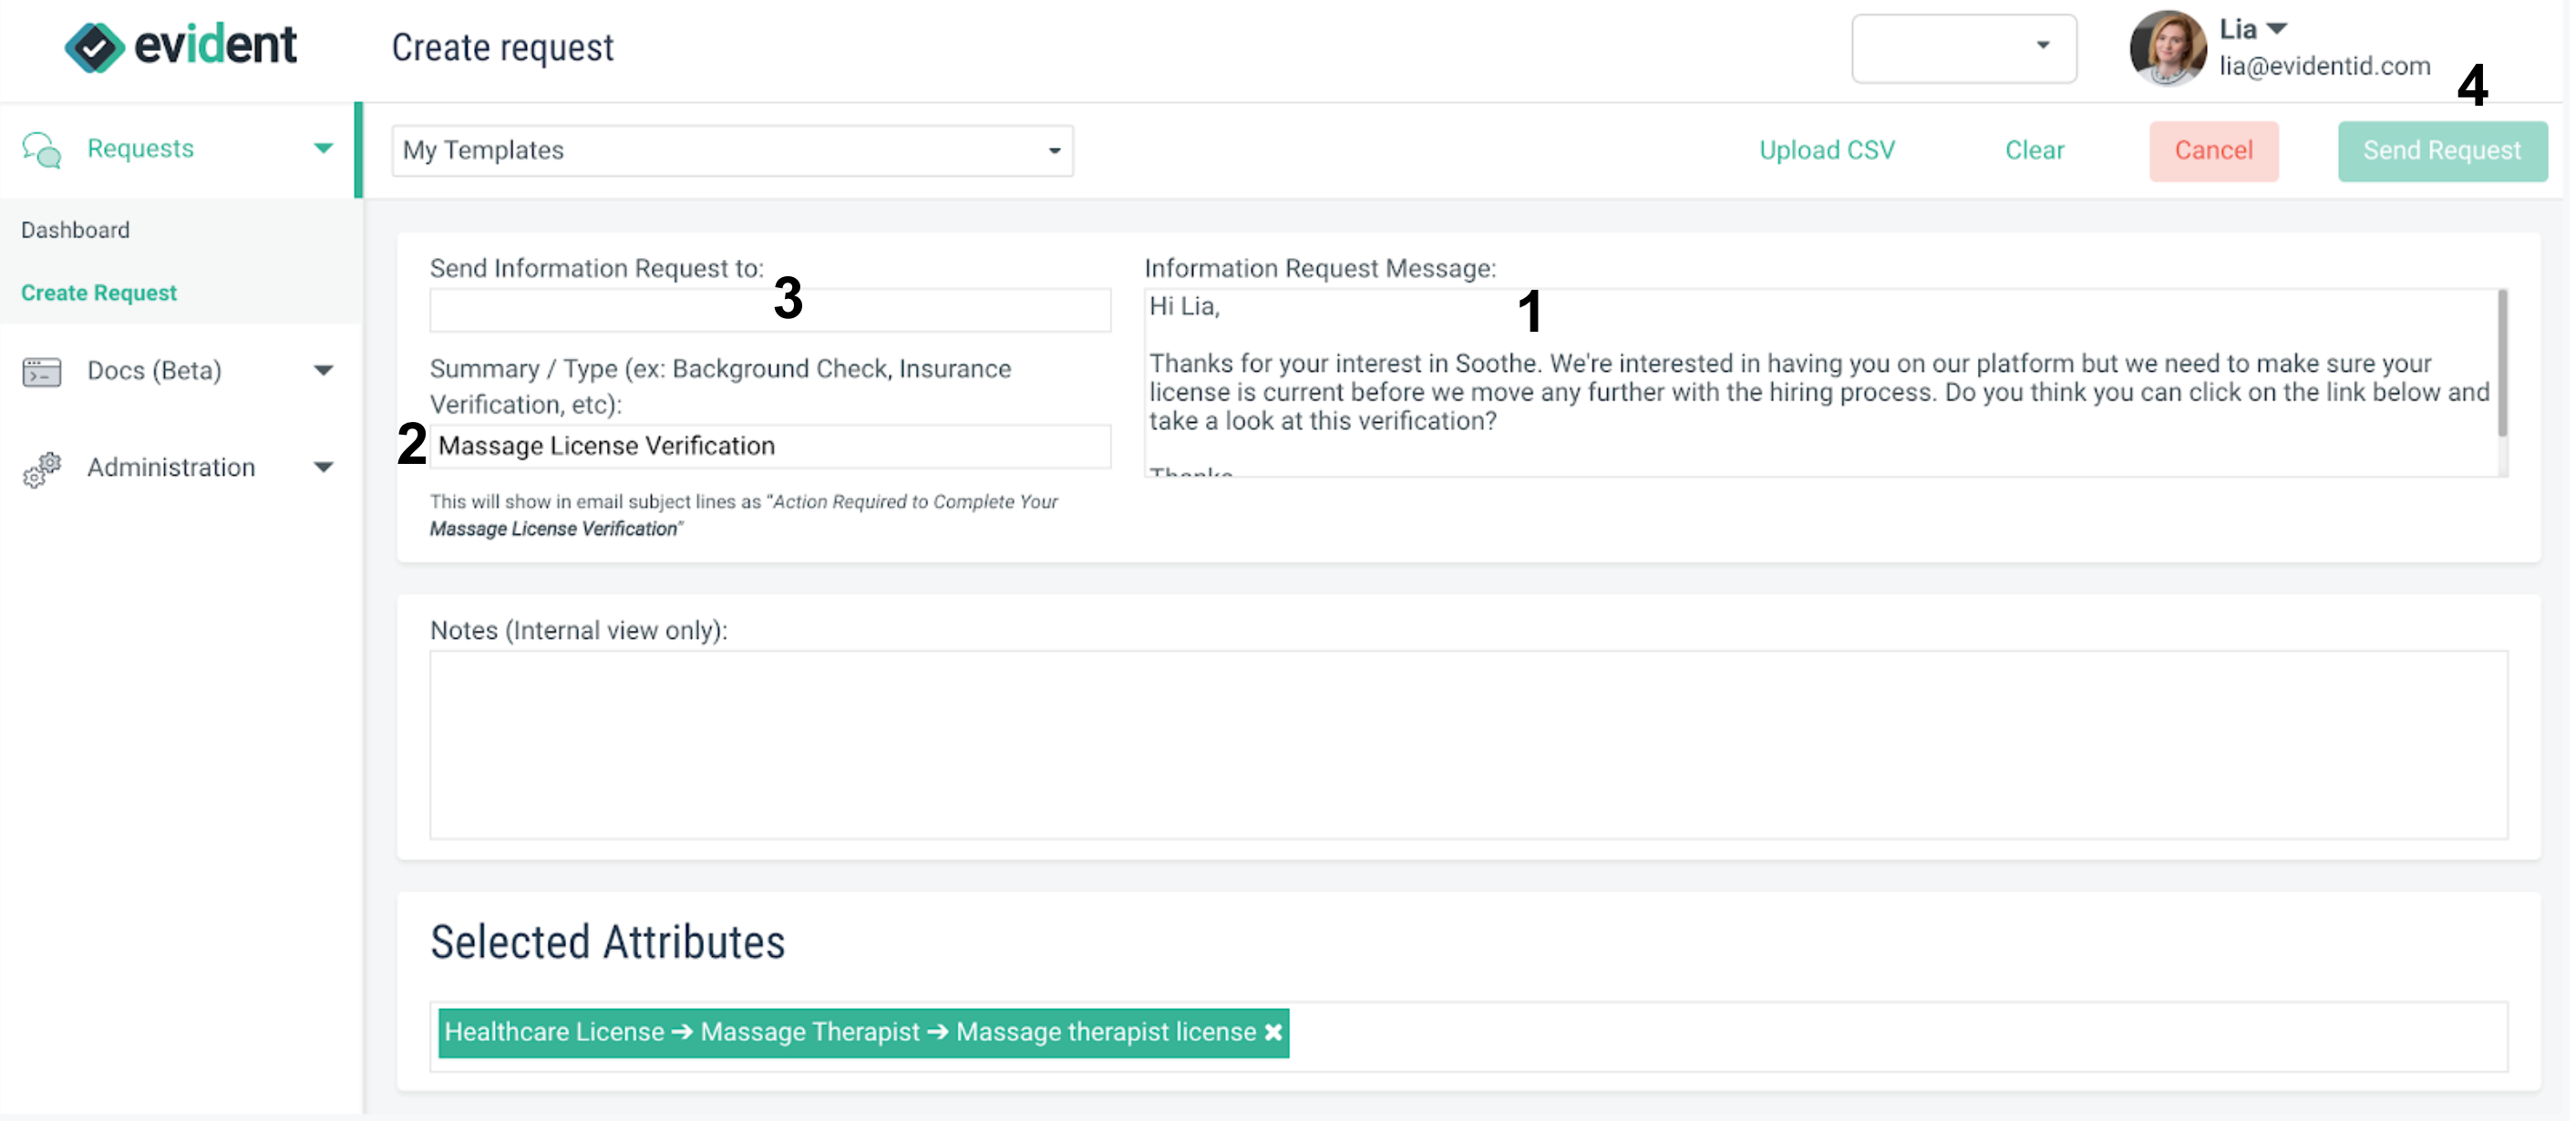Image resolution: width=2576 pixels, height=1121 pixels.
Task: Expand the Administration section arrow
Action: coord(323,467)
